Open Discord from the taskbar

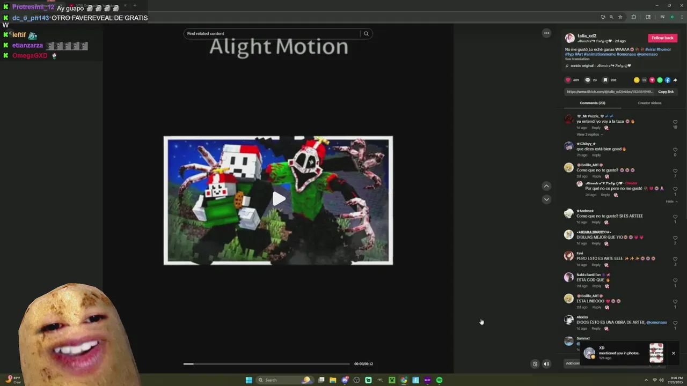pyautogui.click(x=345, y=380)
